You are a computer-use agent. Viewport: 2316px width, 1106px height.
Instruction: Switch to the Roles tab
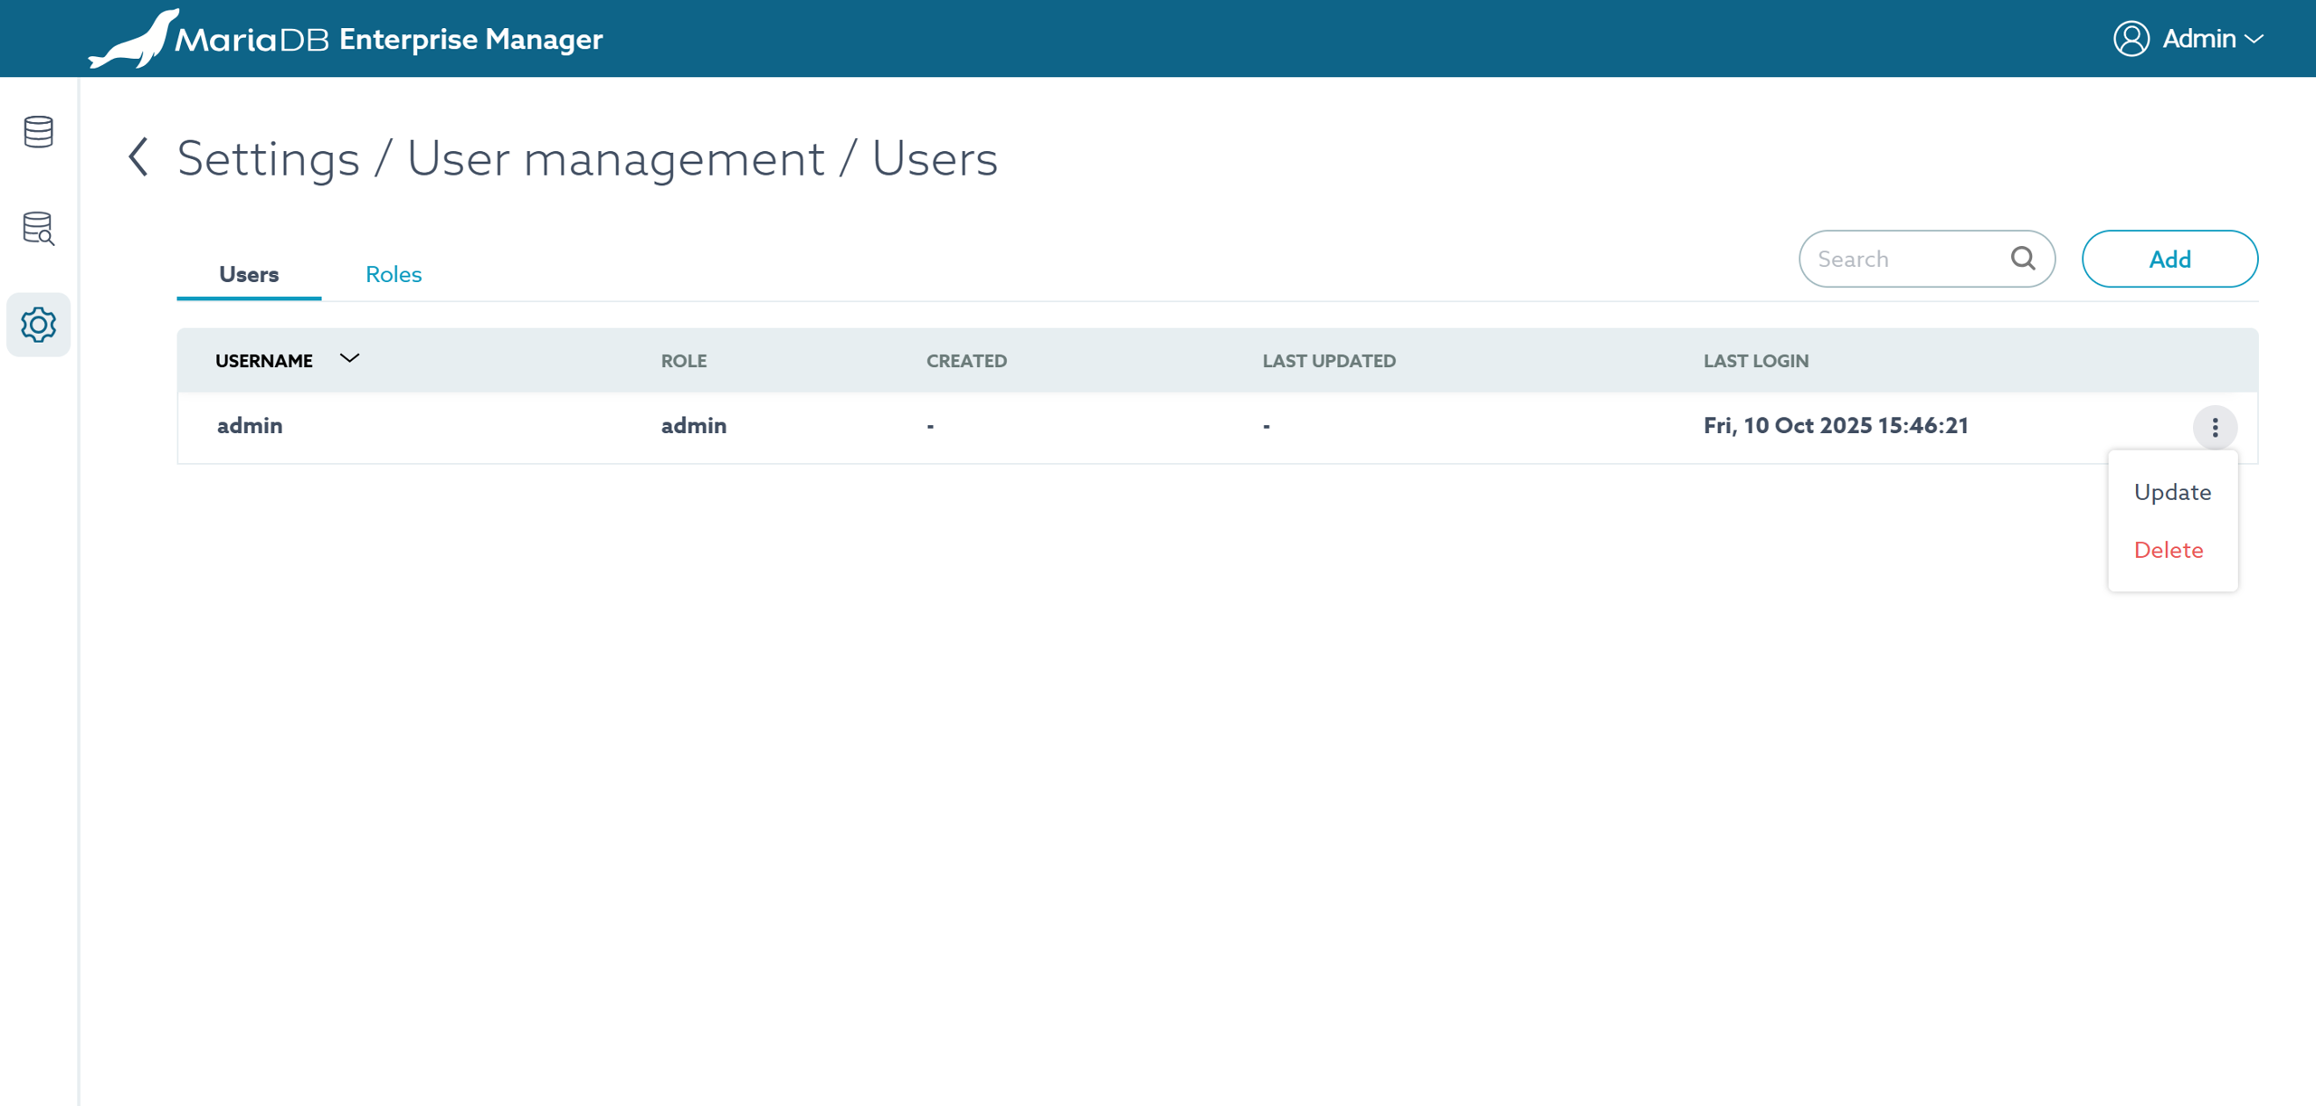[x=394, y=274]
